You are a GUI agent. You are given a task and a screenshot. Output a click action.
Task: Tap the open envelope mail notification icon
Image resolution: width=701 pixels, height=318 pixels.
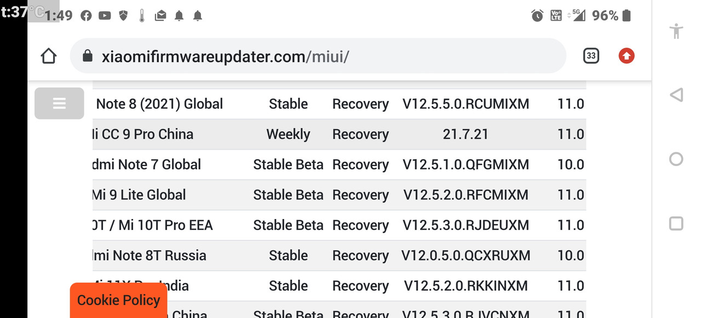[x=160, y=16]
